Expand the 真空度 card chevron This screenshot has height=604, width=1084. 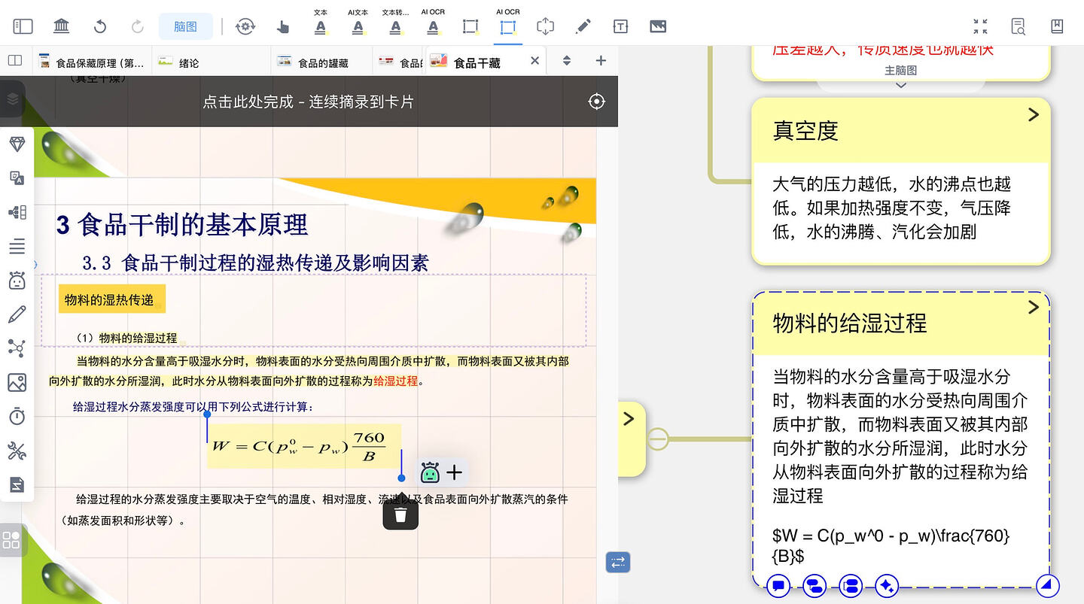1033,114
